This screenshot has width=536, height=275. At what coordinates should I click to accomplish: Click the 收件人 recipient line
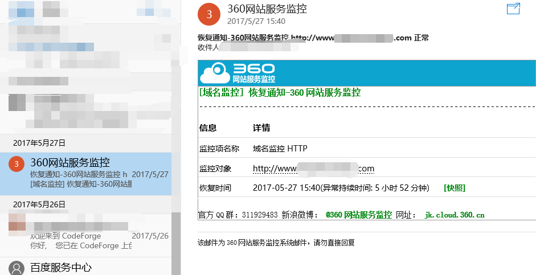pyautogui.click(x=248, y=47)
